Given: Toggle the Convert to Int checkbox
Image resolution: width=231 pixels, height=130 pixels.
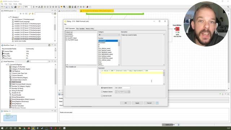Looking at the screenshot, I should 102,96.
